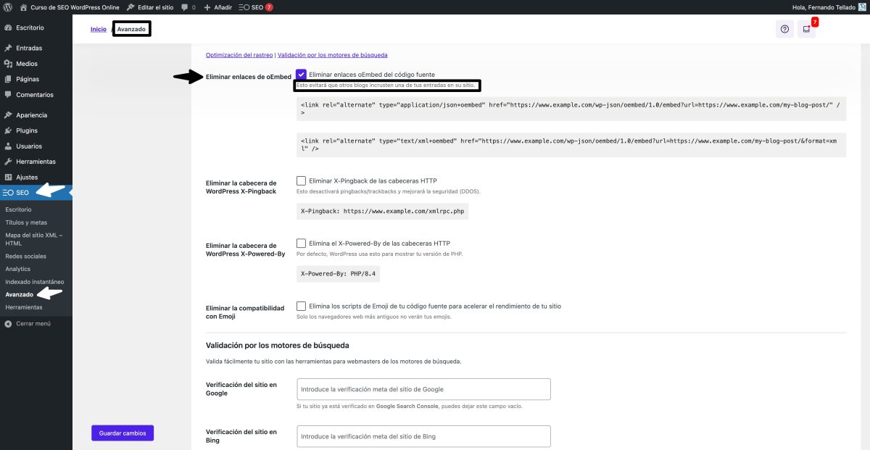Open the WordPress logo menu
The height and width of the screenshot is (450, 870).
pos(8,7)
